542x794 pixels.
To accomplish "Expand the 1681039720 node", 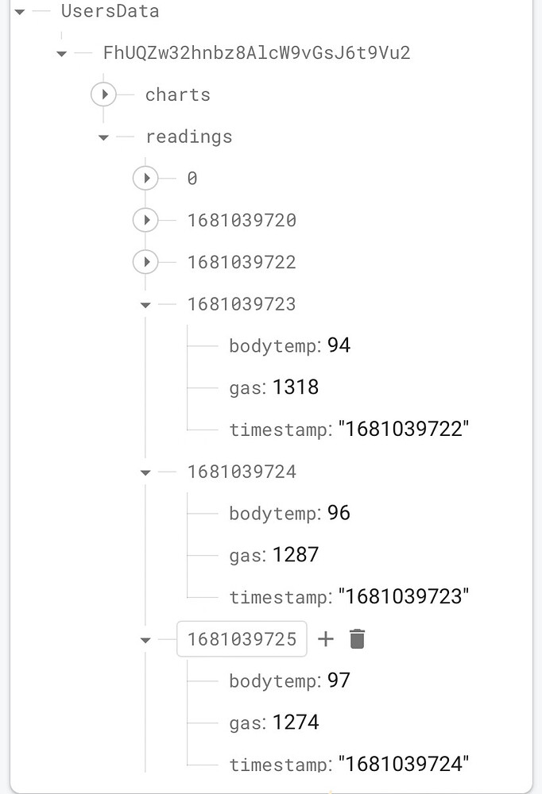I will 145,220.
